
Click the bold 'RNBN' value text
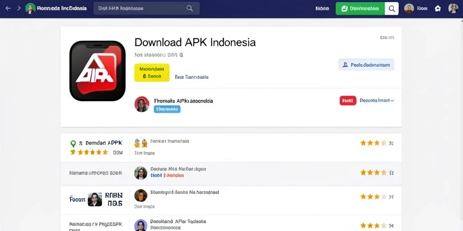(113, 196)
